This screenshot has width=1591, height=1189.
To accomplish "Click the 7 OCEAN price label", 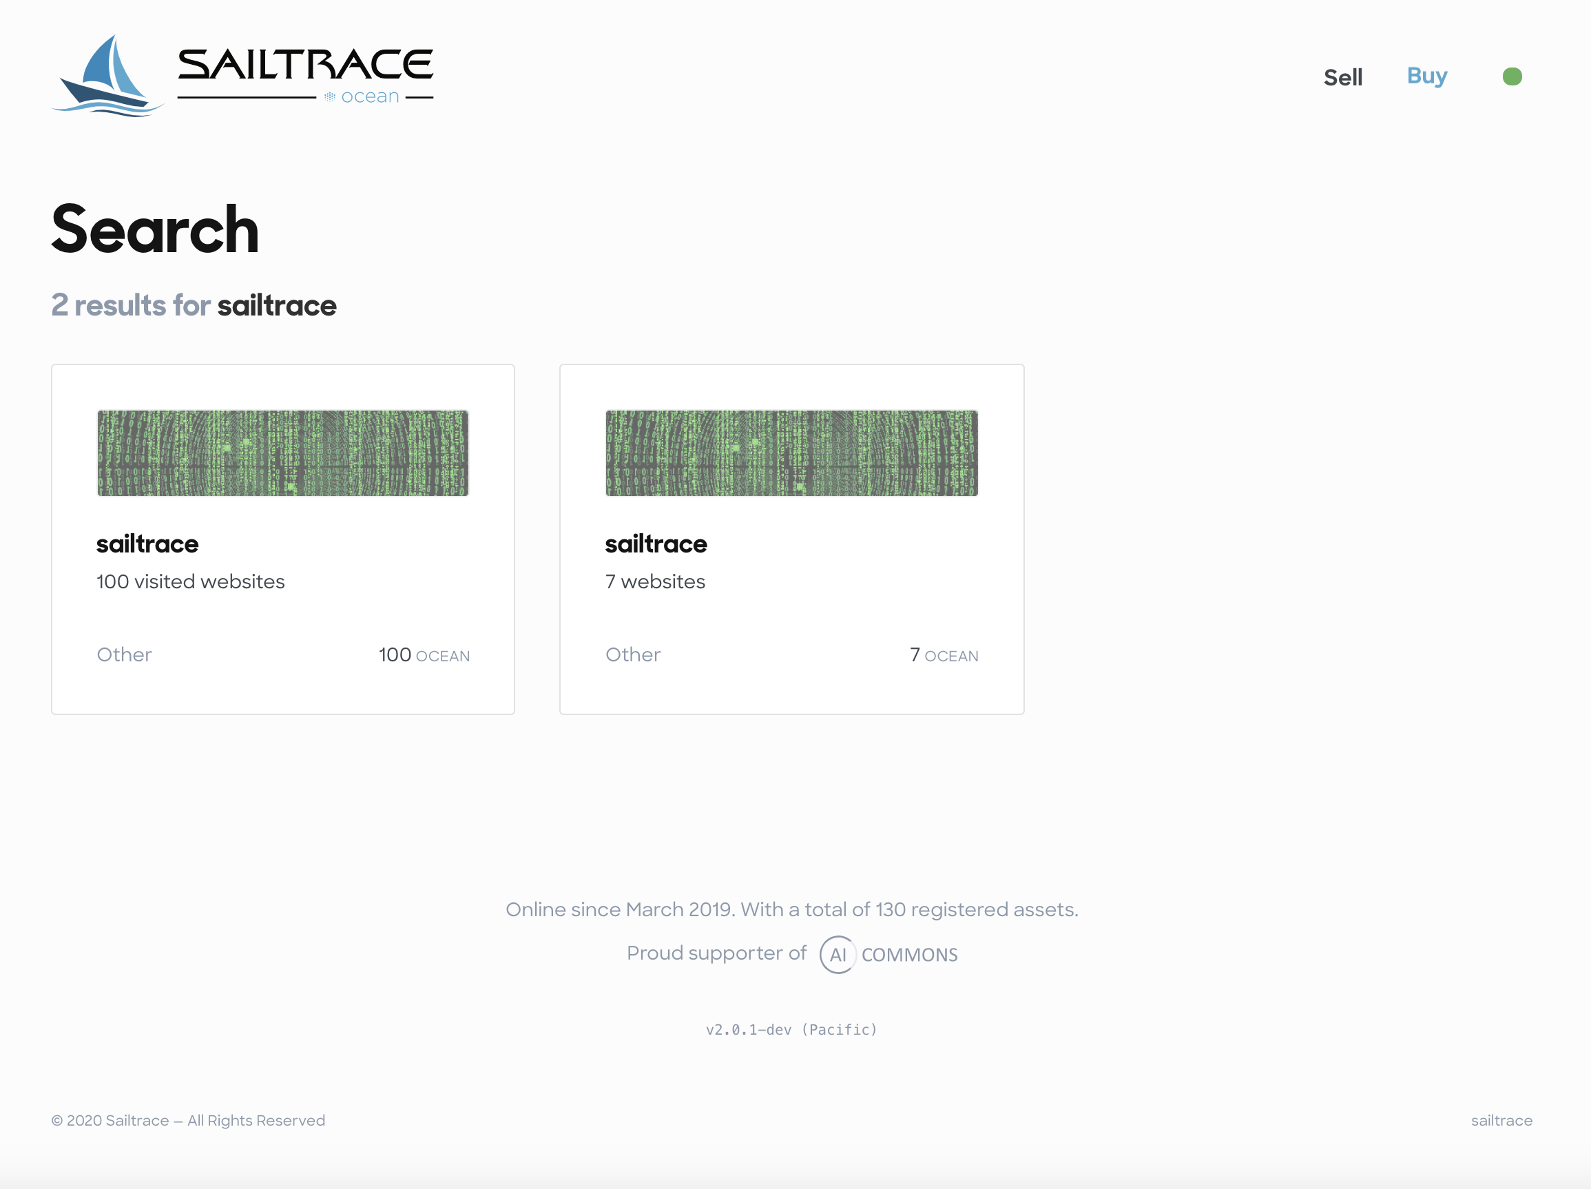I will coord(944,654).
